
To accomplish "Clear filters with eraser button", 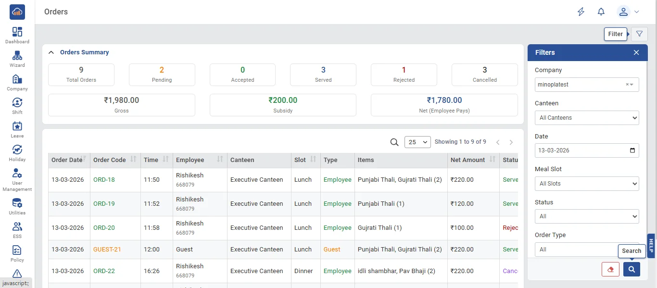I will [x=610, y=269].
